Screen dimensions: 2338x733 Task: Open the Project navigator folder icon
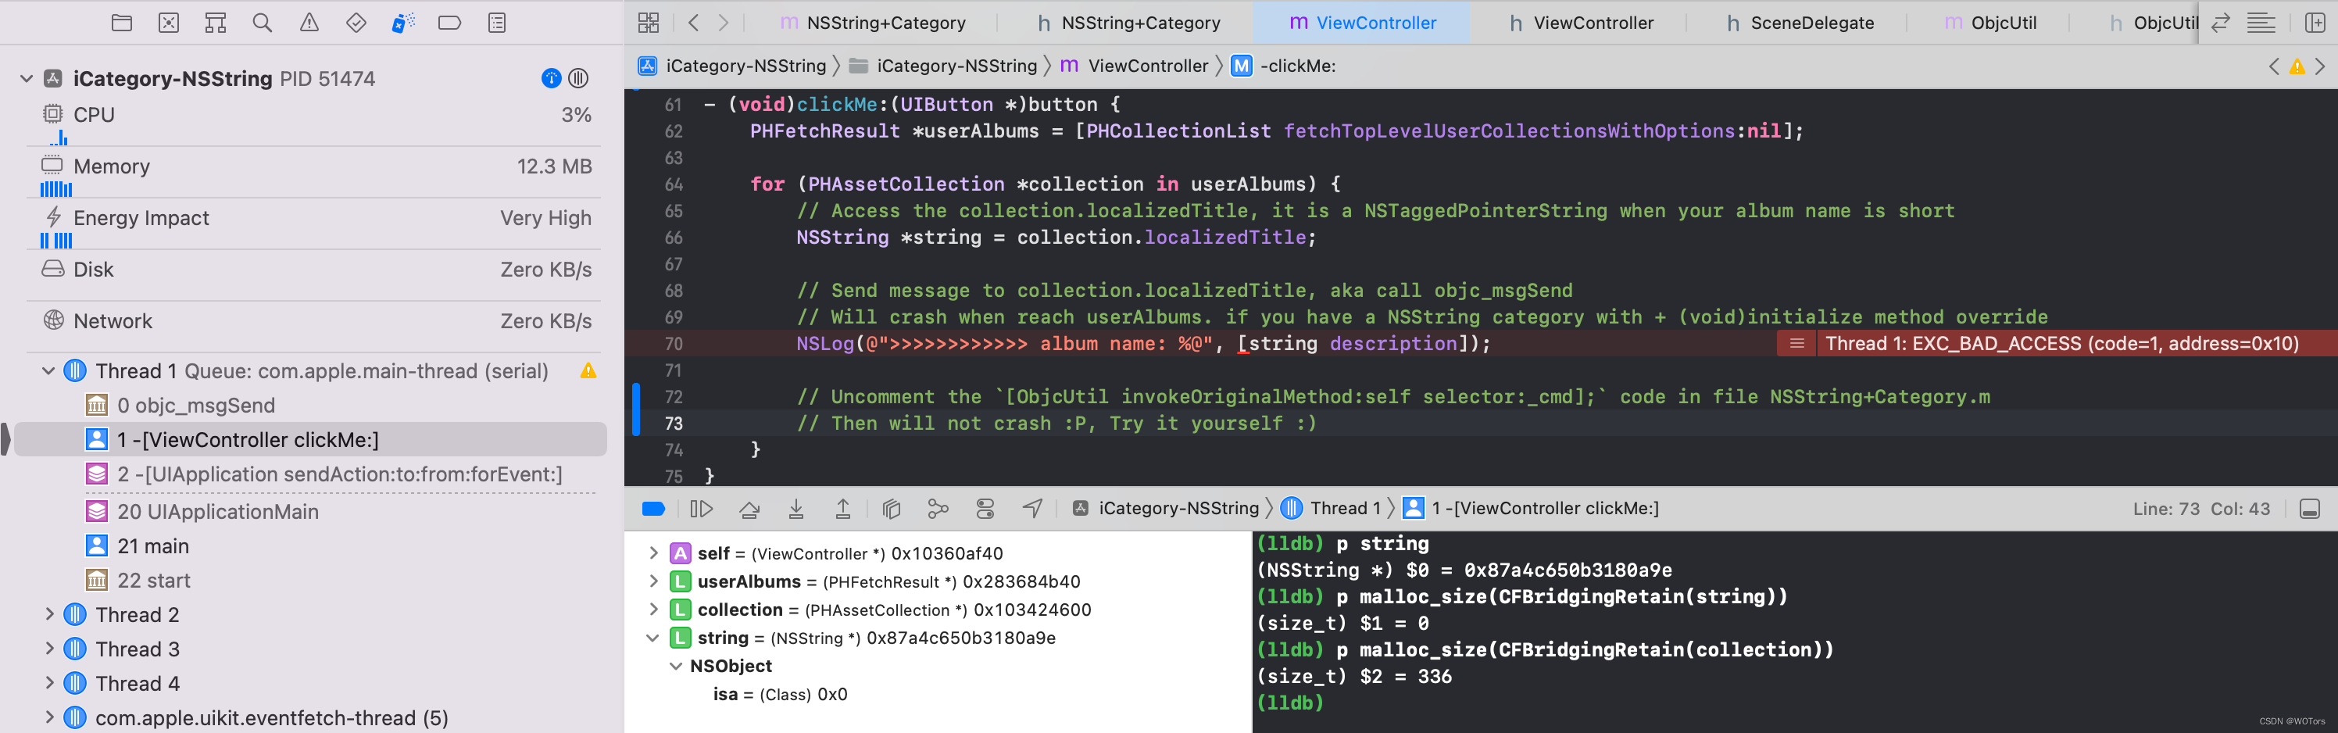coord(122,23)
